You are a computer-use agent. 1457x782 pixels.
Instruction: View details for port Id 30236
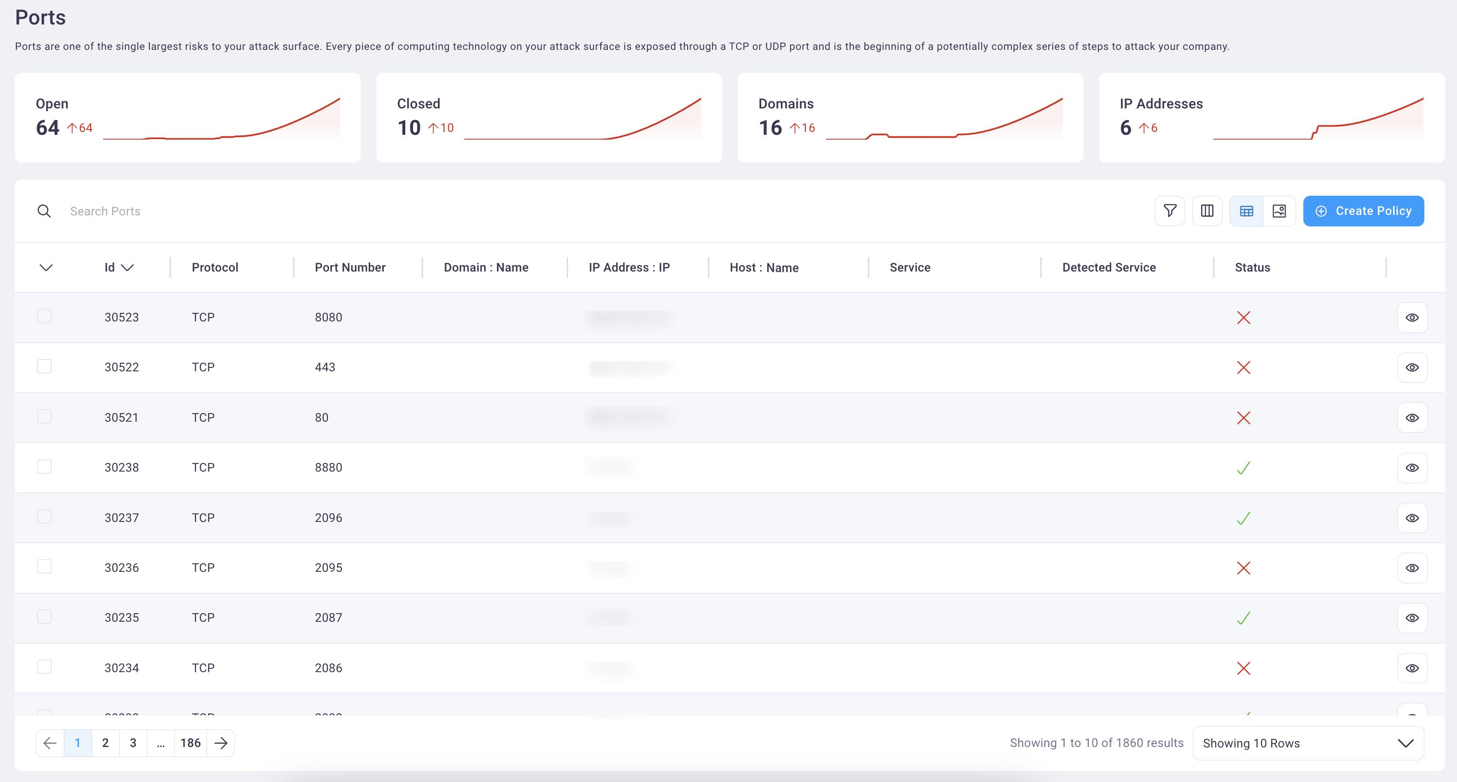click(1412, 568)
